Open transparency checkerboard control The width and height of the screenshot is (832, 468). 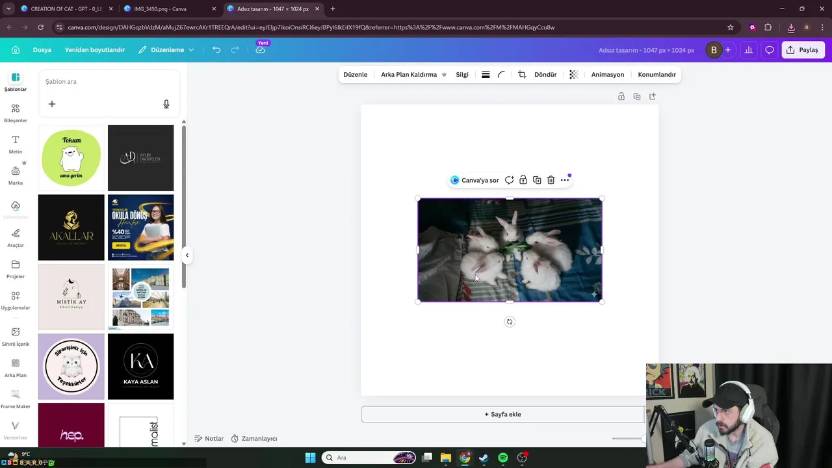(573, 75)
